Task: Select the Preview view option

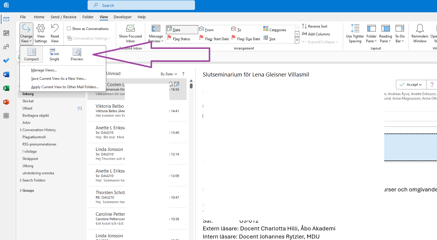Action: [x=77, y=54]
